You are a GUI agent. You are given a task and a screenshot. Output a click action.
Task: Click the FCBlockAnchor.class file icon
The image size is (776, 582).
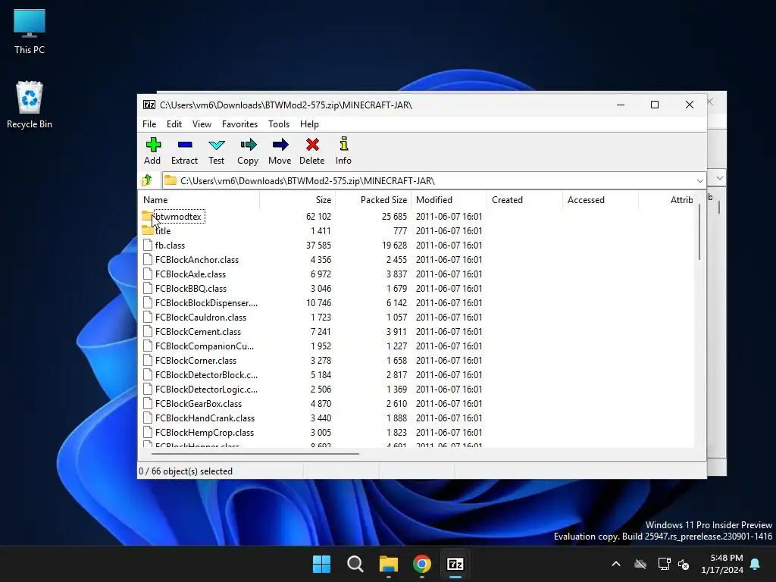(148, 259)
